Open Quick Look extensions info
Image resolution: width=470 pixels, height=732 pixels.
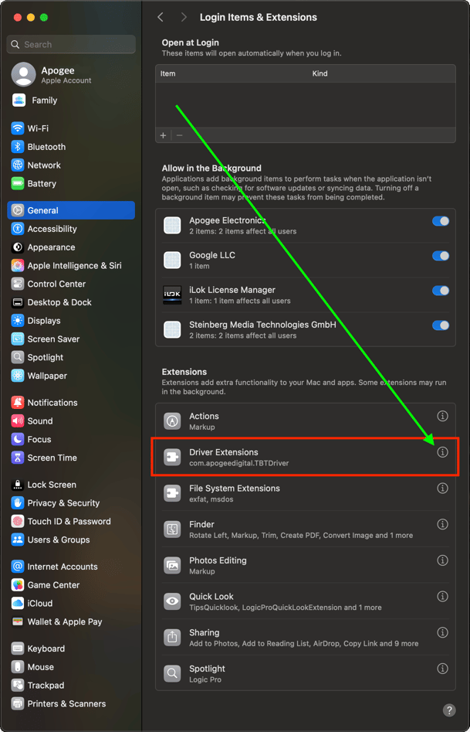point(442,596)
